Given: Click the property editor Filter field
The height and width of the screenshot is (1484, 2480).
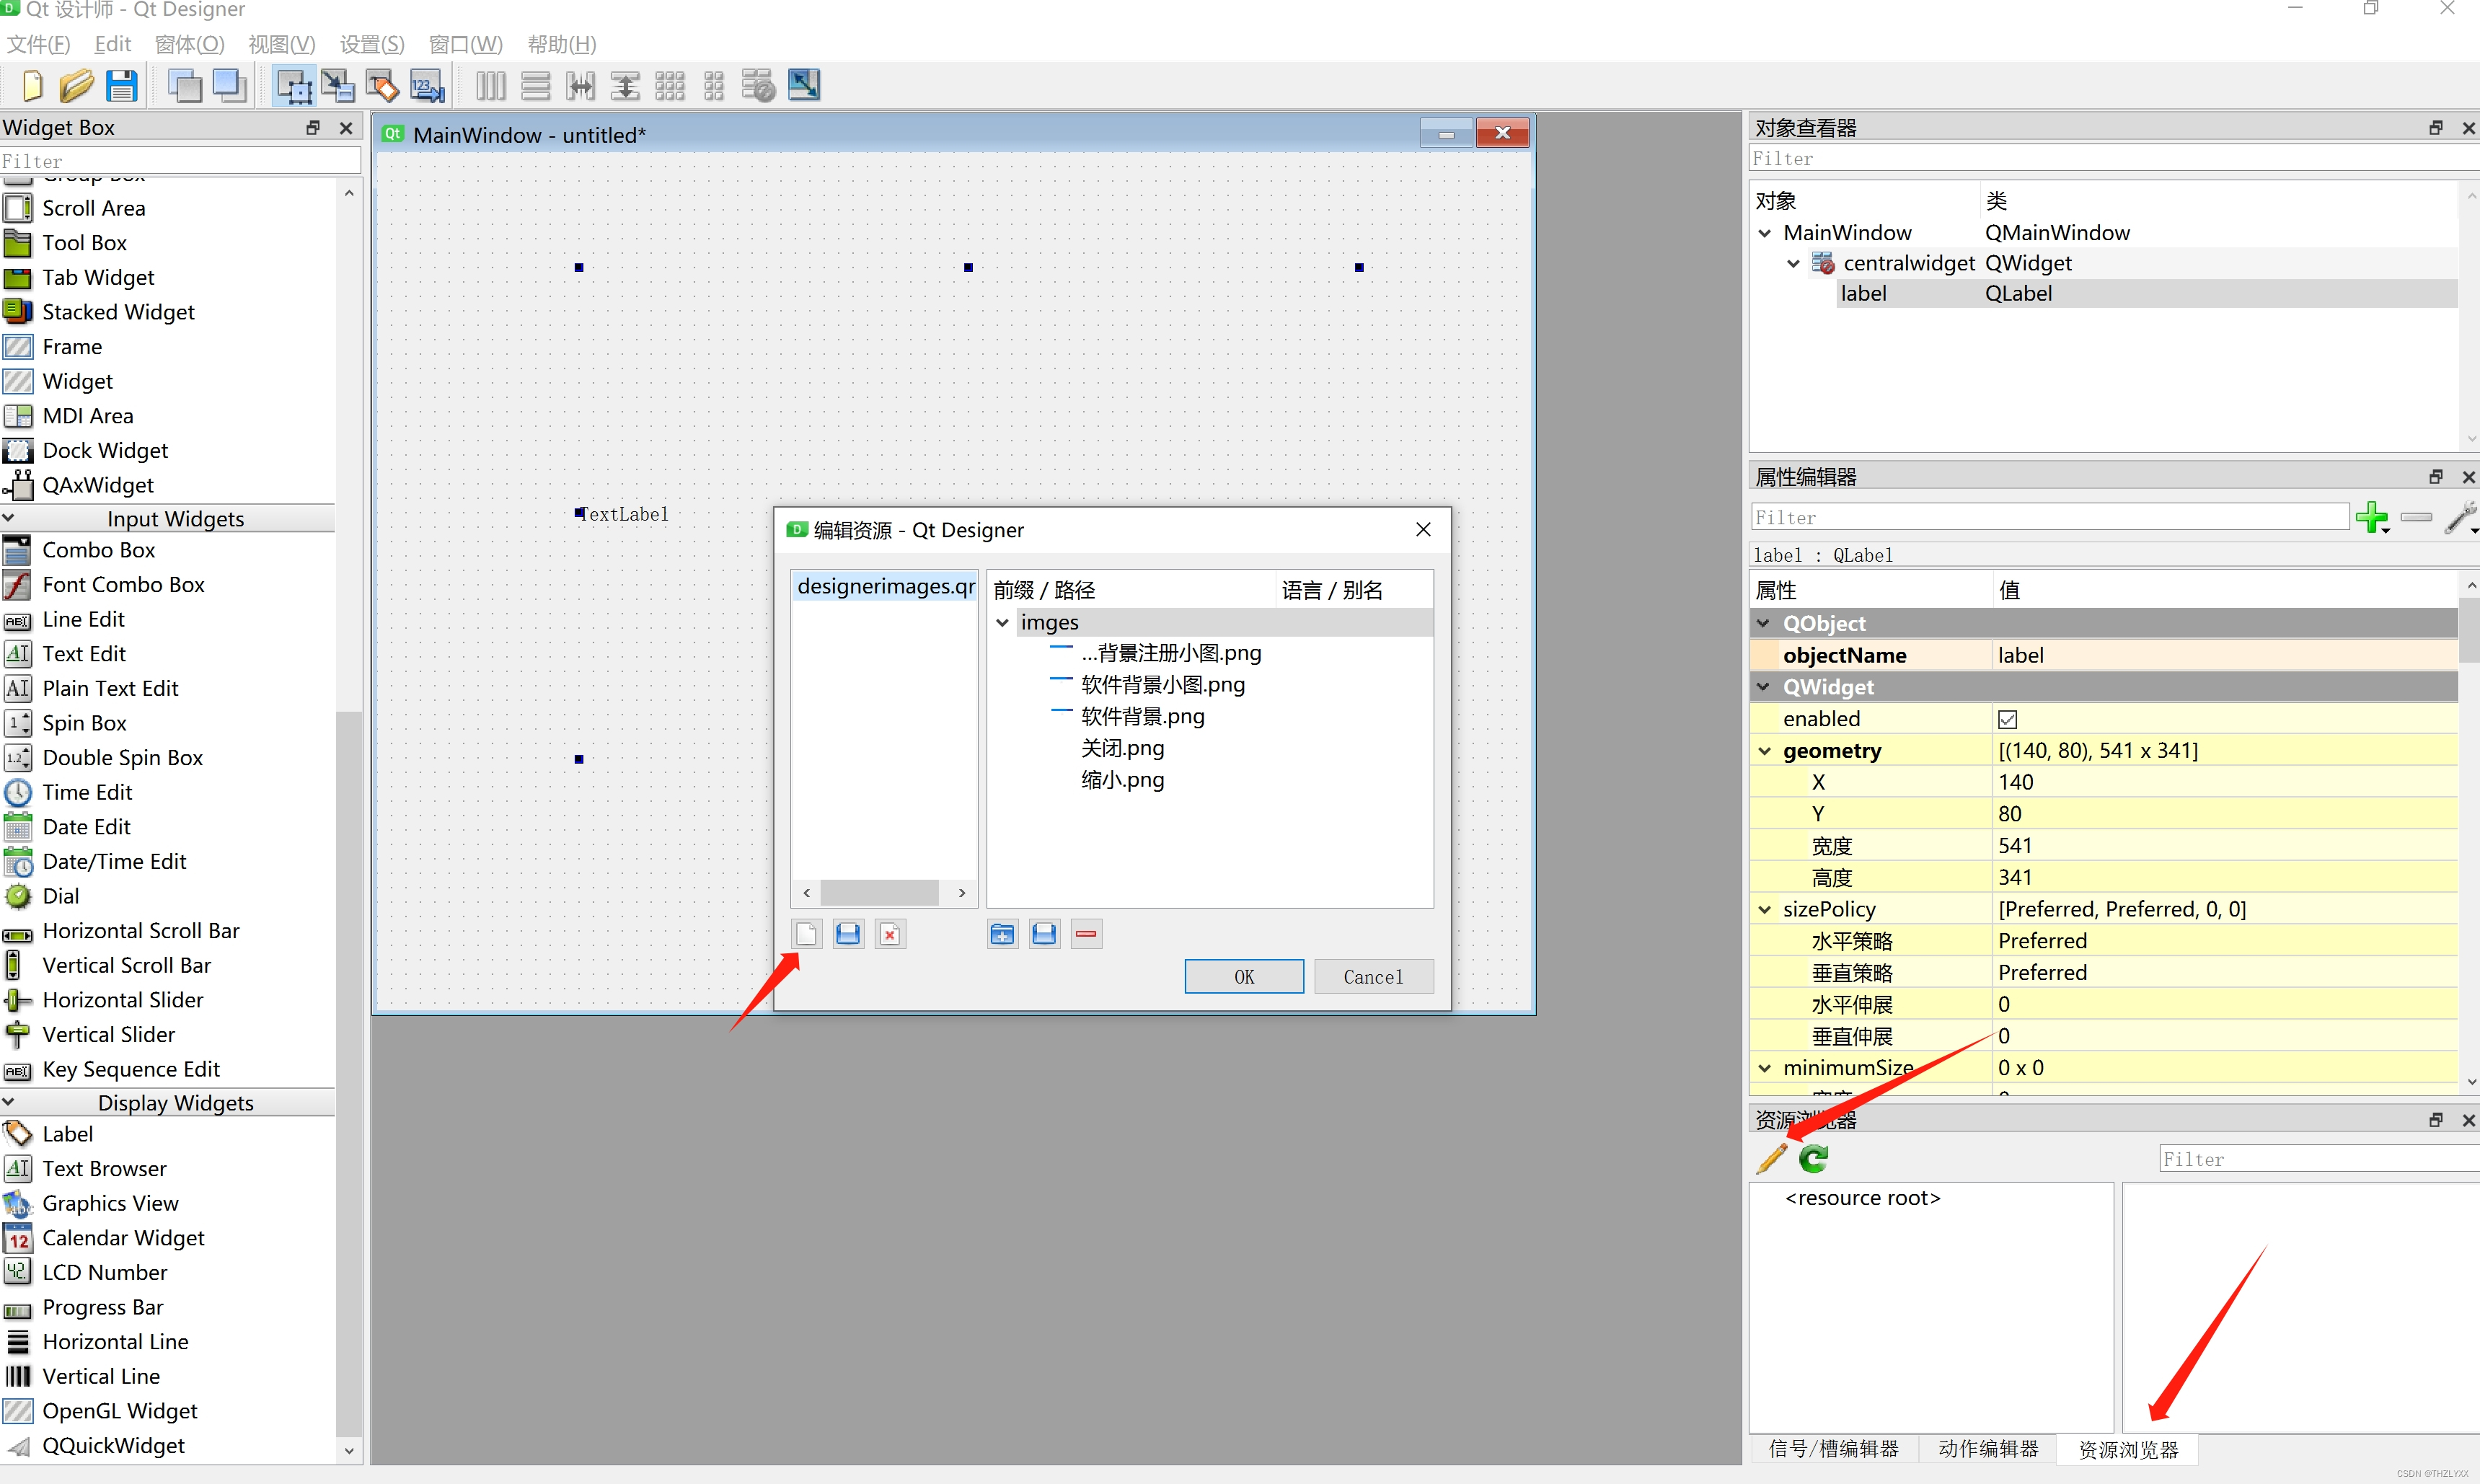Looking at the screenshot, I should 2050,517.
